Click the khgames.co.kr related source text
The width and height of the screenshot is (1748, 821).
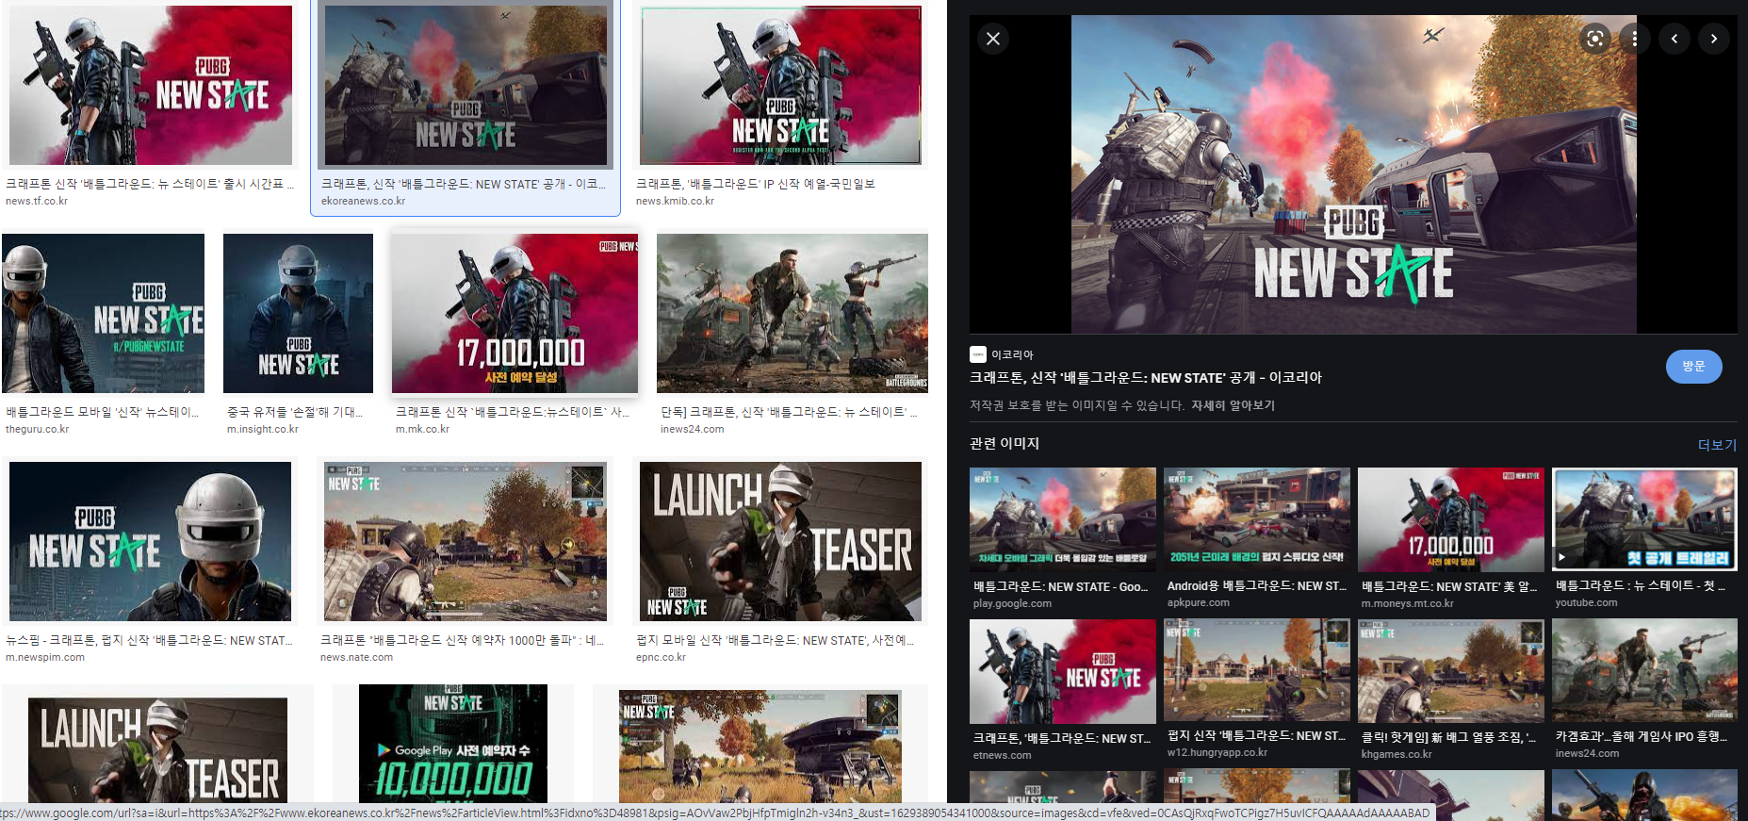point(1396,754)
